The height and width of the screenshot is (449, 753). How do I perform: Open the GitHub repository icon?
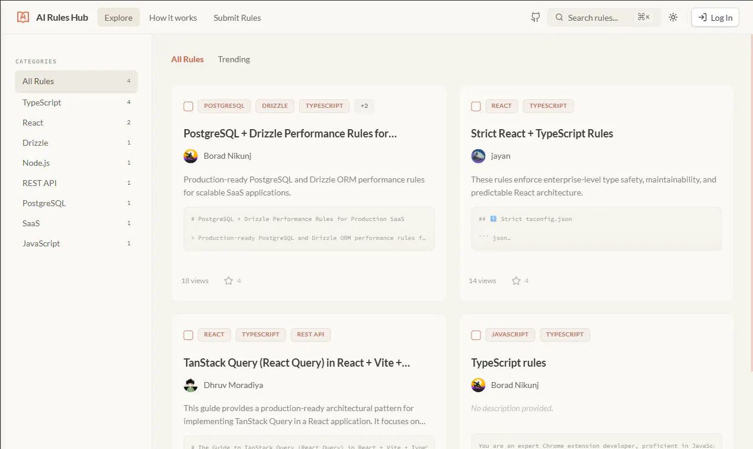click(x=536, y=17)
